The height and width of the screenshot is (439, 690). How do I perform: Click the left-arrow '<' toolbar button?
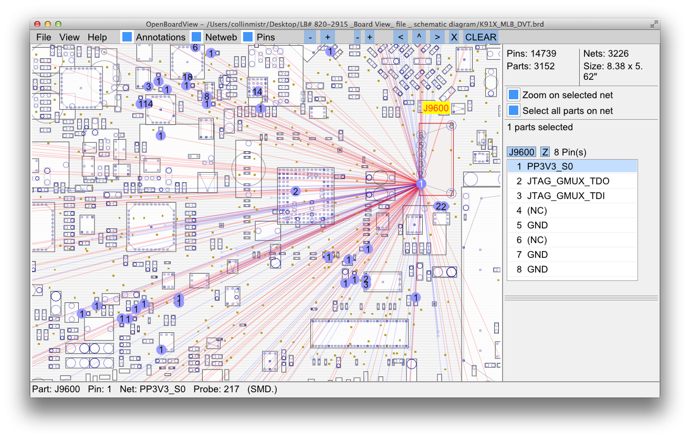tap(401, 37)
